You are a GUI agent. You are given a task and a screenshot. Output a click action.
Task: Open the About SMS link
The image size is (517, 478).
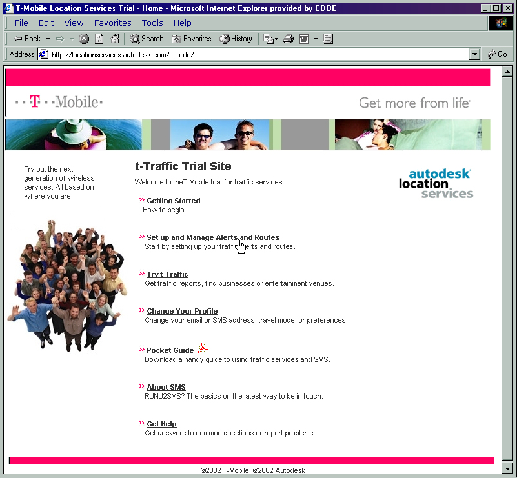166,387
